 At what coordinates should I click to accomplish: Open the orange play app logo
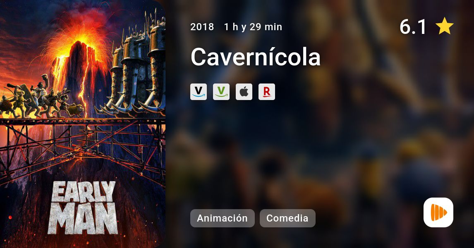(x=438, y=212)
